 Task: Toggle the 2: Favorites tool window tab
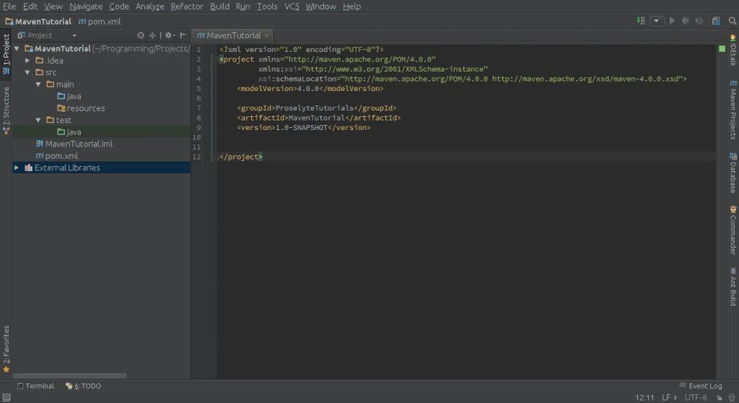tap(6, 350)
